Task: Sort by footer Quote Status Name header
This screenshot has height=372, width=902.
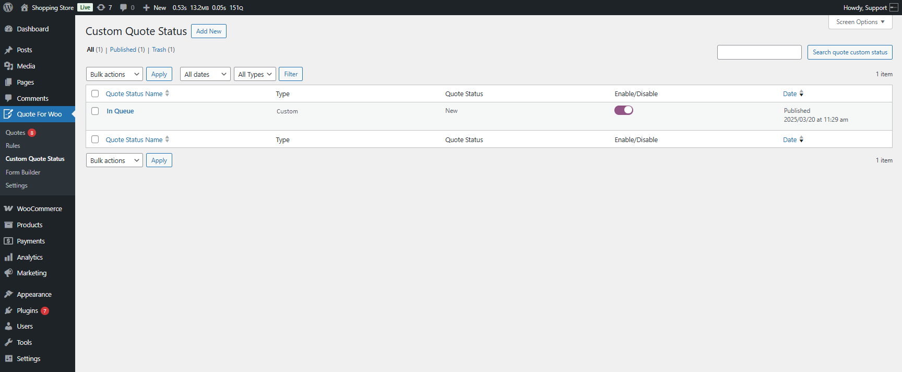Action: tap(134, 140)
